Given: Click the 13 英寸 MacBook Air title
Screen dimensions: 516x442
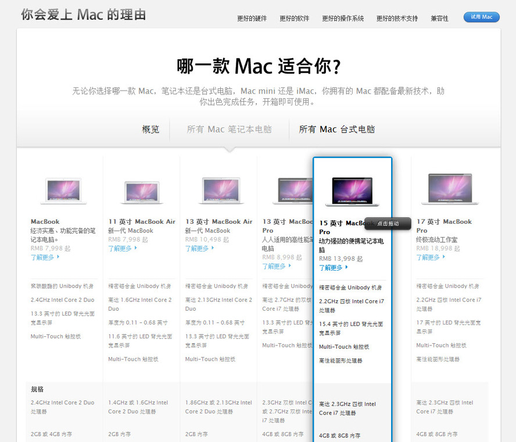Looking at the screenshot, I should (219, 222).
